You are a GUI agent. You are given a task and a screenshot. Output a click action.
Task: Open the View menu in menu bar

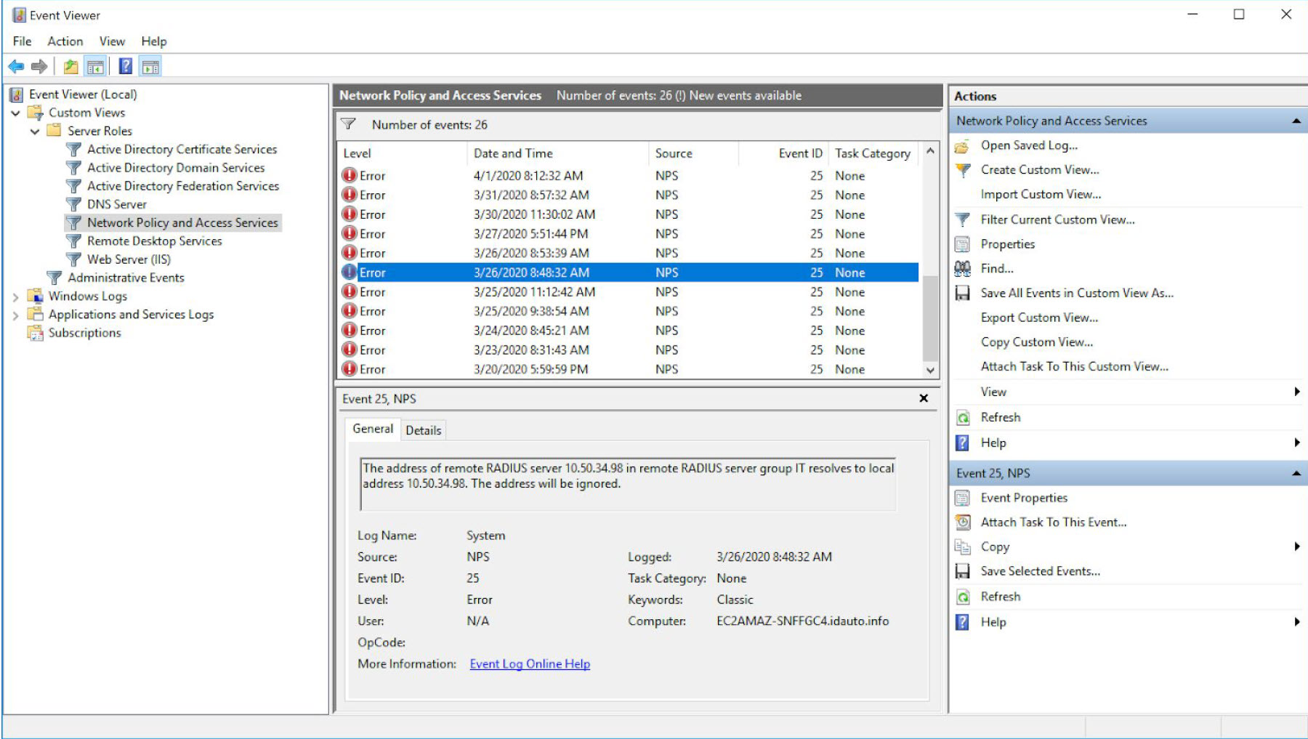tap(112, 41)
